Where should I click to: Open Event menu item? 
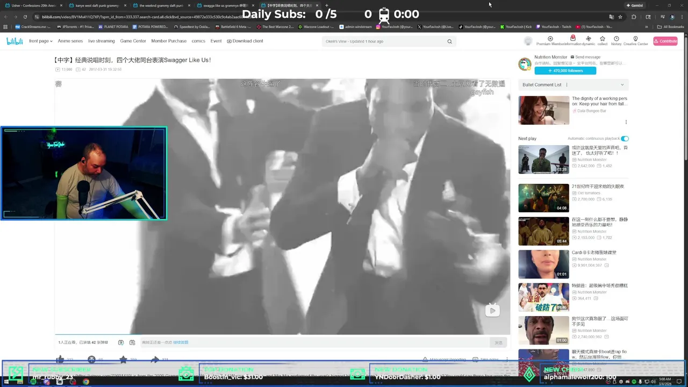click(216, 41)
